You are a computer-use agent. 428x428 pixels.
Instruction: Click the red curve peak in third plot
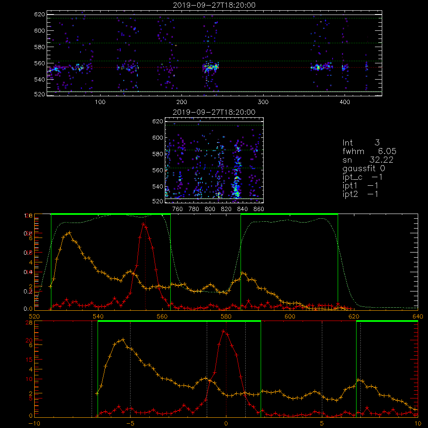[143, 224]
